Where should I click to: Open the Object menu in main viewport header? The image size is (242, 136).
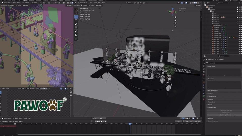103,3
